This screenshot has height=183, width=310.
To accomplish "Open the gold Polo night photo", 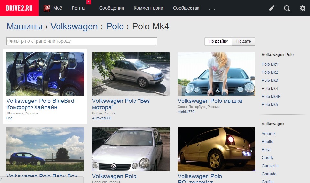I will tap(217, 149).
